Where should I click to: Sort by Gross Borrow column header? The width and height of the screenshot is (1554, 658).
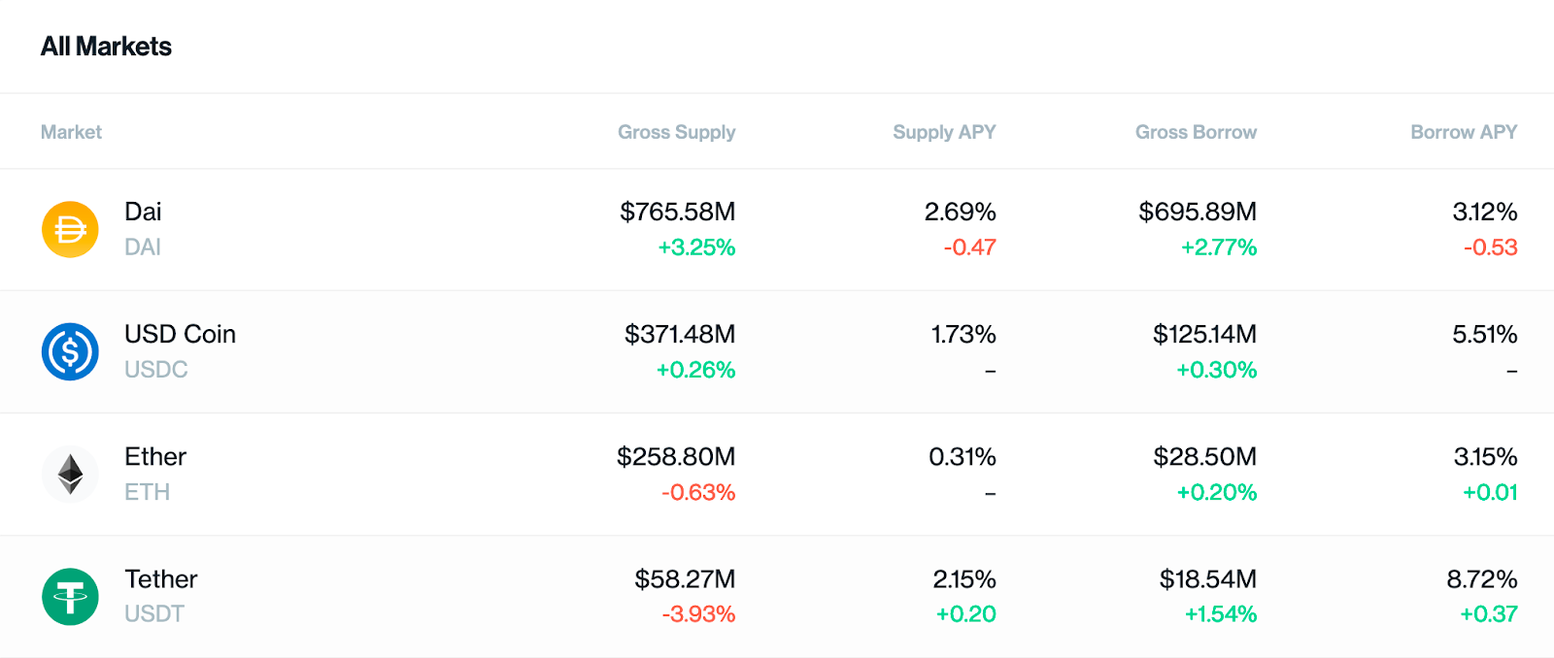(1196, 132)
